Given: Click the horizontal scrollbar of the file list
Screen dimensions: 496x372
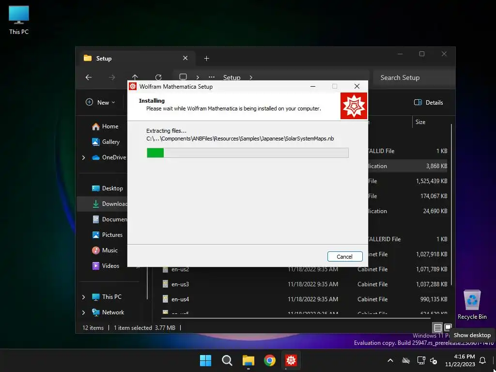Looking at the screenshot, I should coord(296,318).
